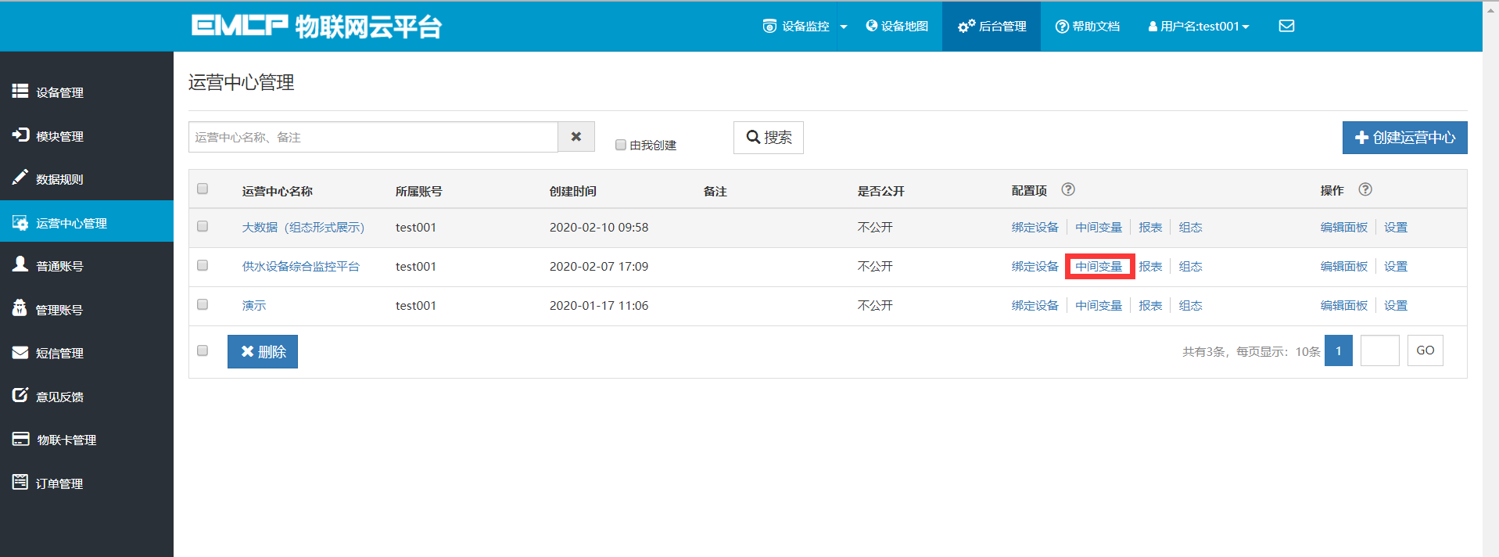Click 报表 in the 大数据 row

(1150, 227)
